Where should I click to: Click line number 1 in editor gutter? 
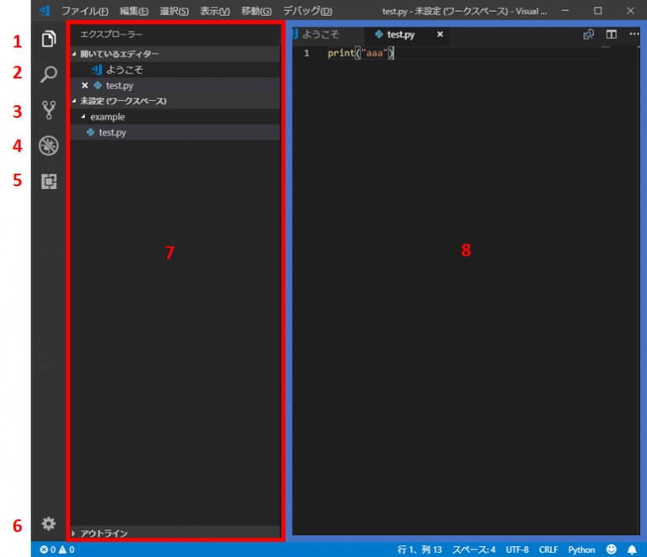coord(307,53)
